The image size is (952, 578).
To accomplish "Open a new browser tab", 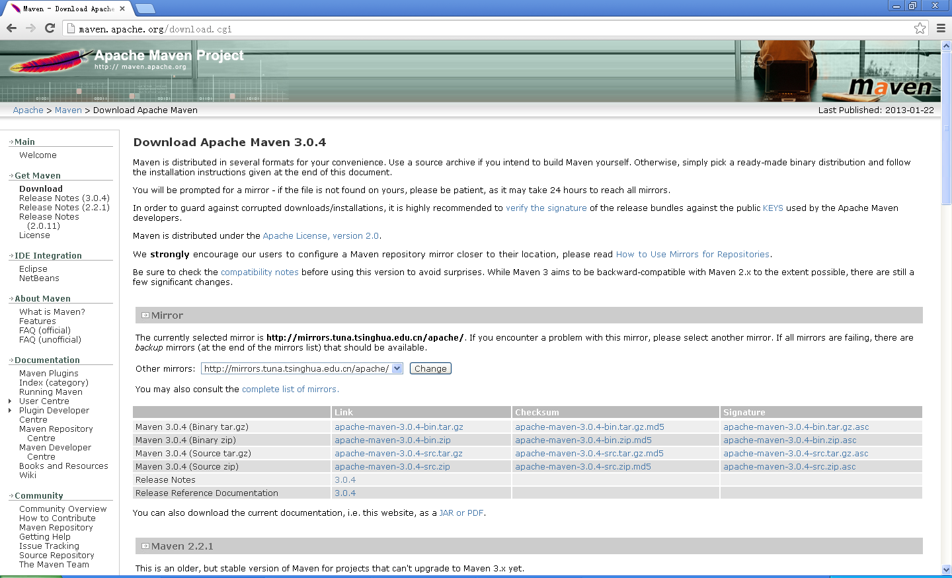I will [145, 9].
